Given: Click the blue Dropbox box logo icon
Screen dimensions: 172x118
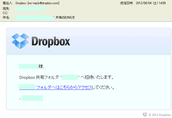Looking at the screenshot, I should pos(20,41).
